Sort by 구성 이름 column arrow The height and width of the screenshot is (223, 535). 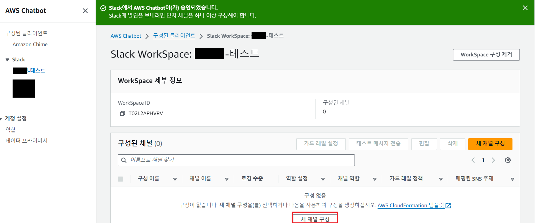pyautogui.click(x=175, y=179)
